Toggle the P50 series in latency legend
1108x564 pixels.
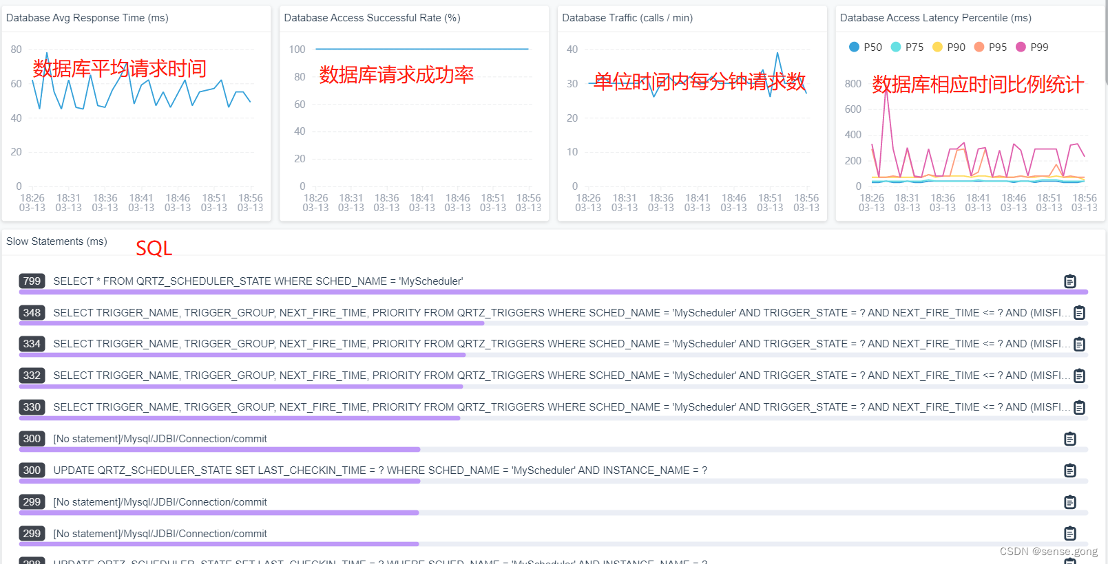pyautogui.click(x=866, y=47)
